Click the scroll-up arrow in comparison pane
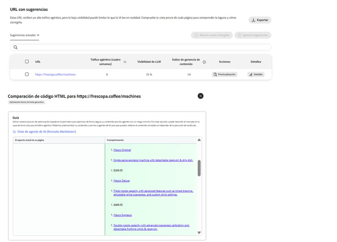The width and height of the screenshot is (337, 242). 199,140
